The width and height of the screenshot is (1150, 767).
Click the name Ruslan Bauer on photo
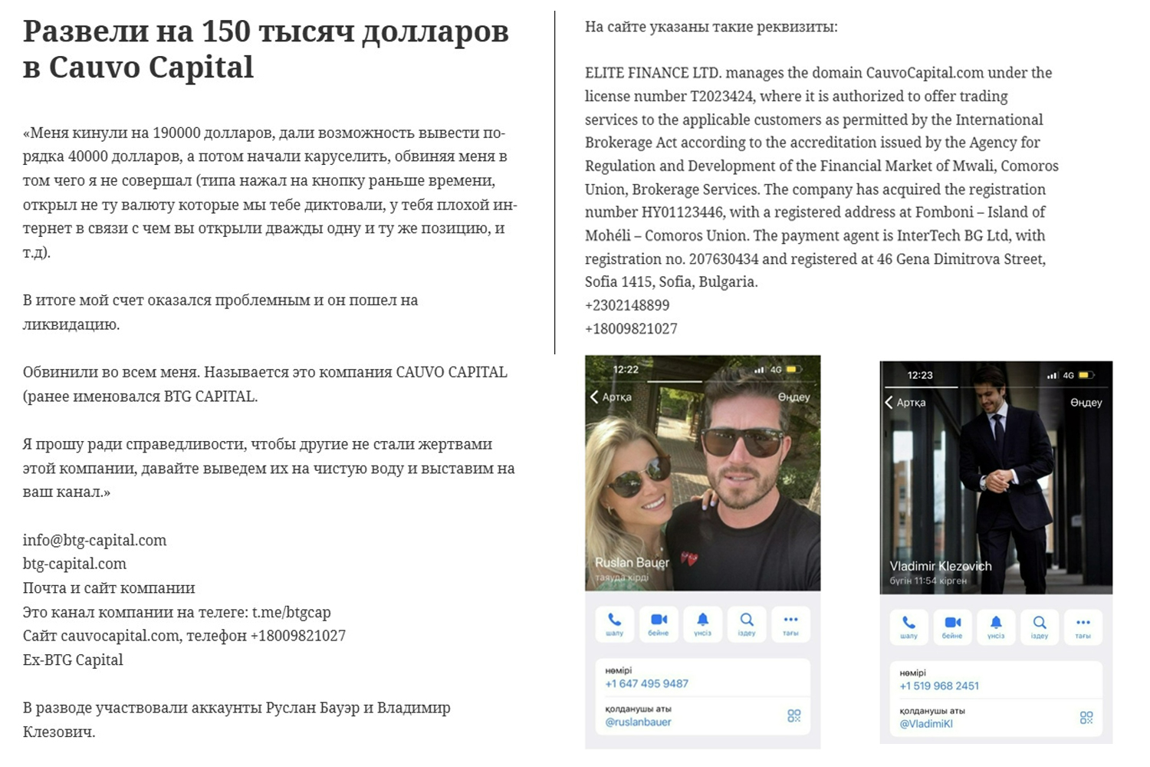pos(632,562)
